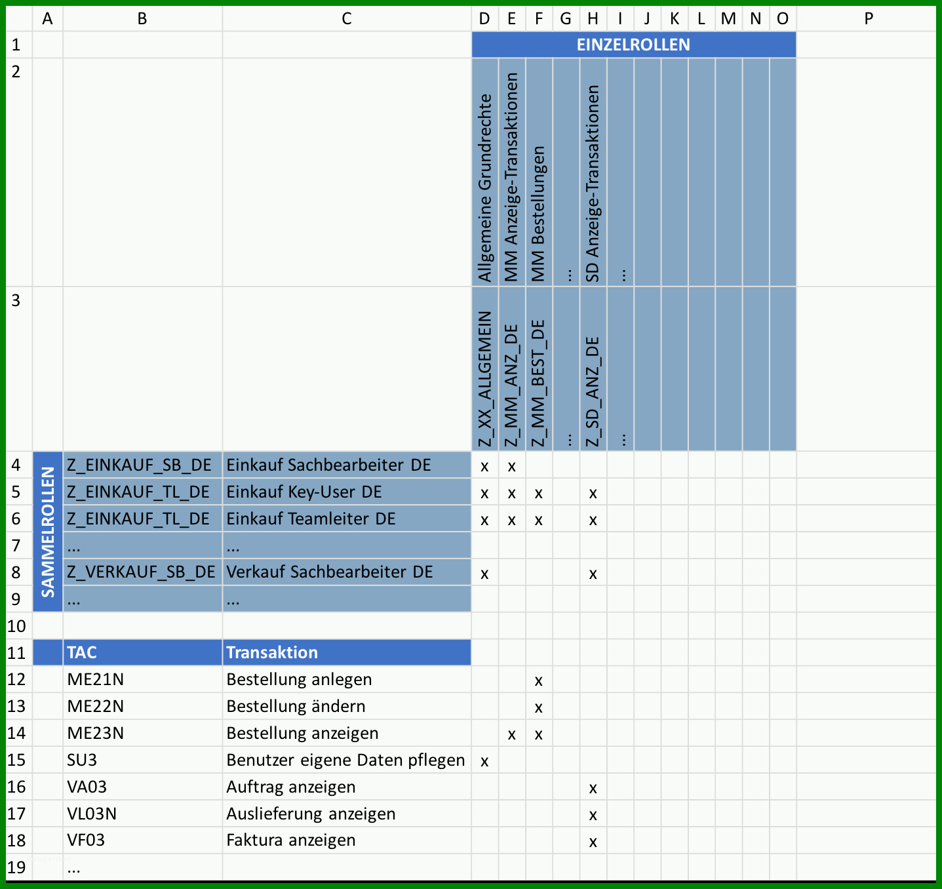Select the EINZELROLLEN header cell
942x889 pixels.
(633, 45)
